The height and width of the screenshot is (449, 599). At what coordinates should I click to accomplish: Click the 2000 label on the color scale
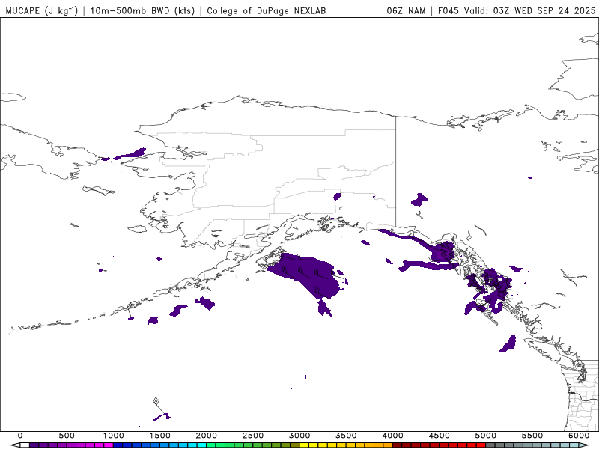click(207, 436)
